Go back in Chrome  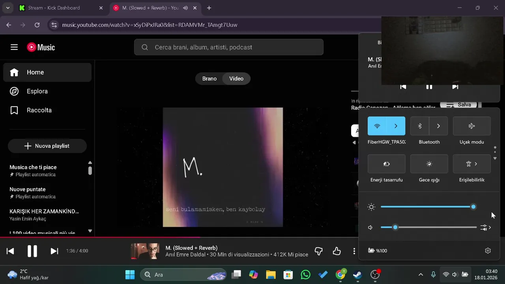[9, 25]
